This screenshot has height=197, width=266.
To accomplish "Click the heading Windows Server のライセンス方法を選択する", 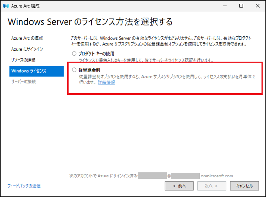I will pos(90,22).
